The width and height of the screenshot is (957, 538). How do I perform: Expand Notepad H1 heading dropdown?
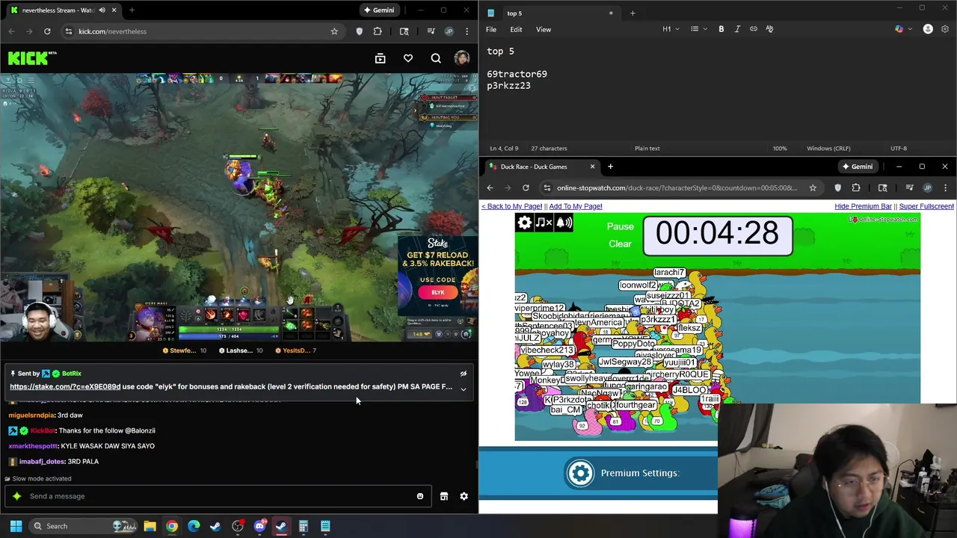pyautogui.click(x=671, y=29)
